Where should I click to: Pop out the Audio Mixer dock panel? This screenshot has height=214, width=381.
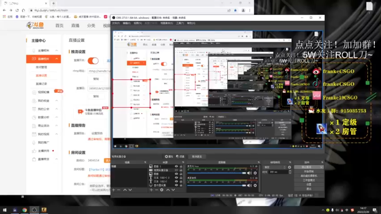point(259,162)
